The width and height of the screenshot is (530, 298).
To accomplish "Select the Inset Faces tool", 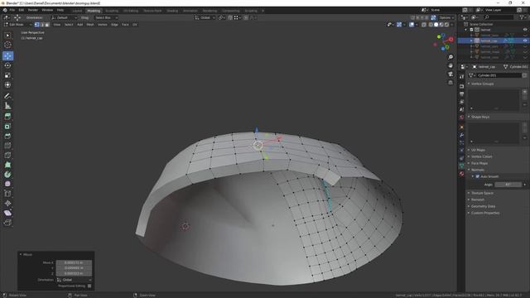I will (x=7, y=127).
